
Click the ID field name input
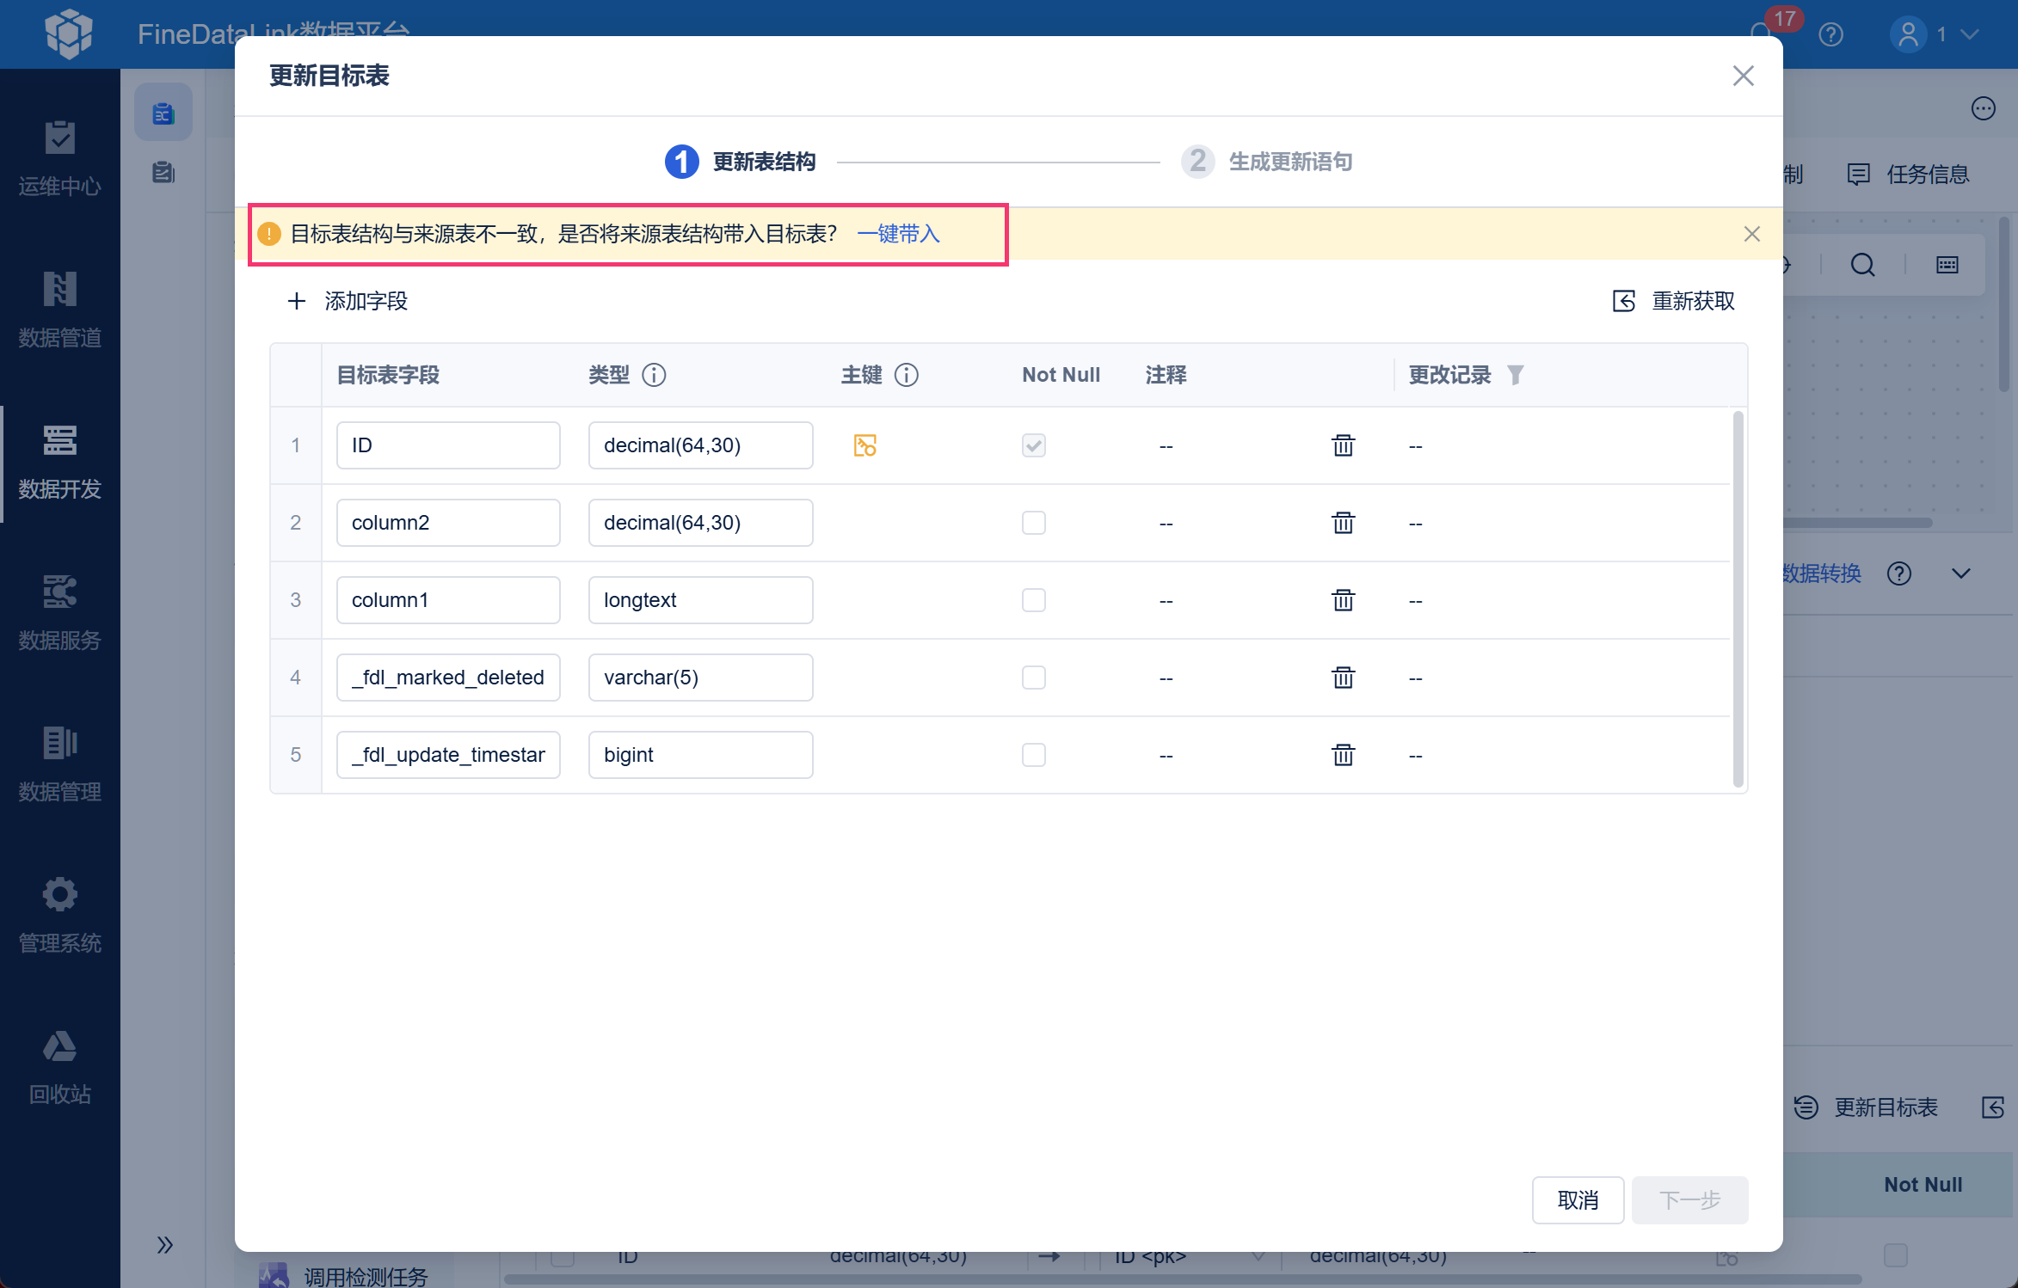point(448,445)
